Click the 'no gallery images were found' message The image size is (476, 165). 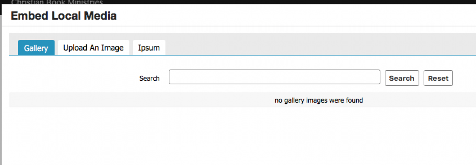click(x=319, y=100)
